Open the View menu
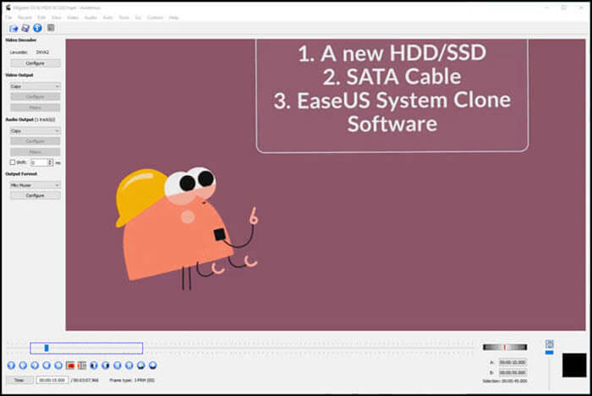592x396 pixels. pos(56,18)
